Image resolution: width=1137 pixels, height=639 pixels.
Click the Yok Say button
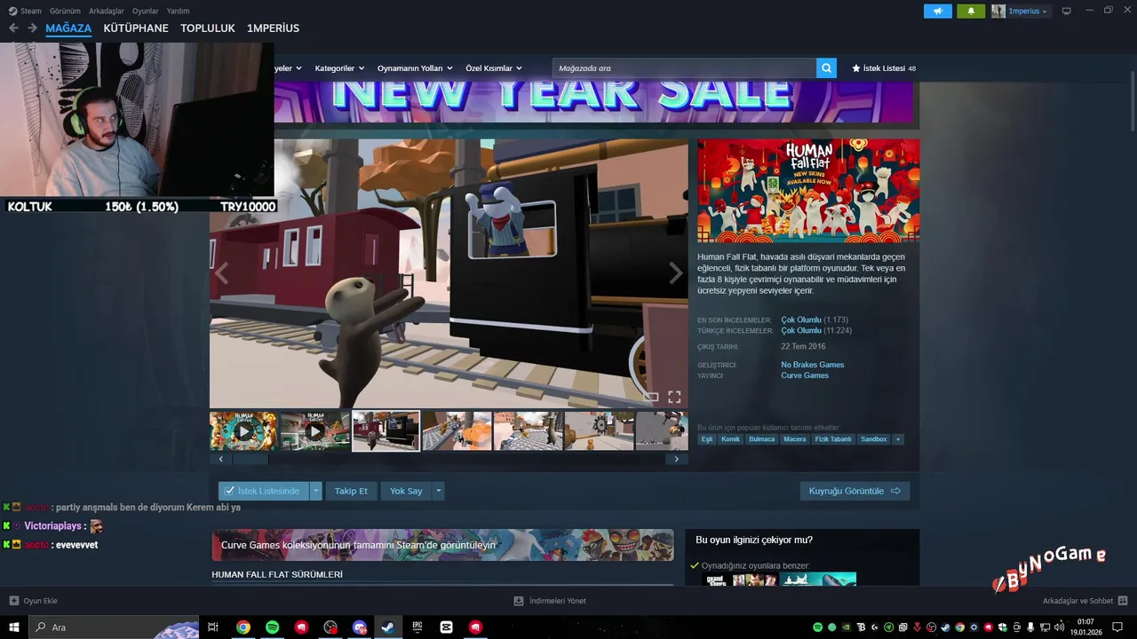coord(406,491)
